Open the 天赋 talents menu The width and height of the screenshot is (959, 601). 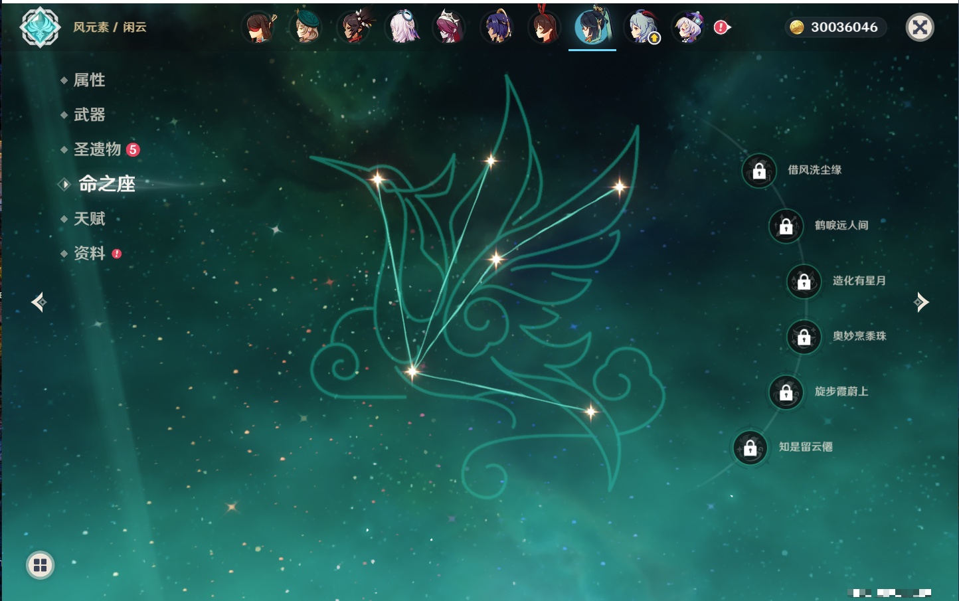[89, 218]
